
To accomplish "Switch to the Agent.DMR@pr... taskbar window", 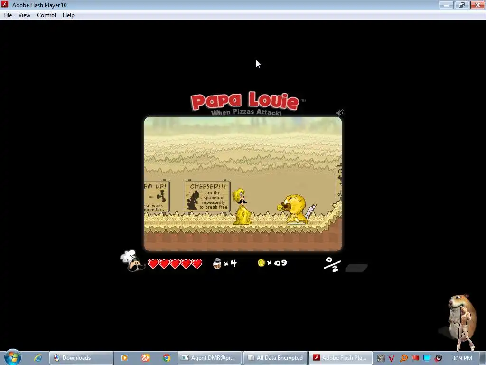I will [210, 358].
